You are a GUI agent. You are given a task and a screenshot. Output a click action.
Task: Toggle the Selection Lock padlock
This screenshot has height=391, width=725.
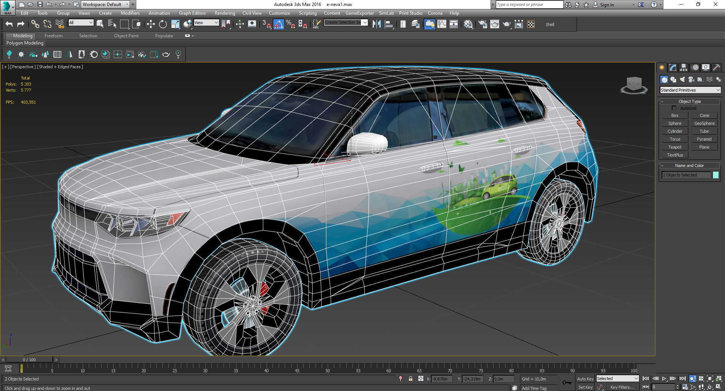pos(410,379)
